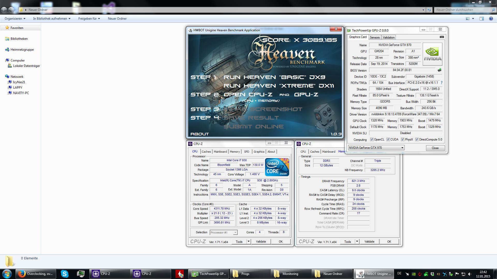Open the Monitoring folder taskbar button
497x279 pixels.
(291, 274)
